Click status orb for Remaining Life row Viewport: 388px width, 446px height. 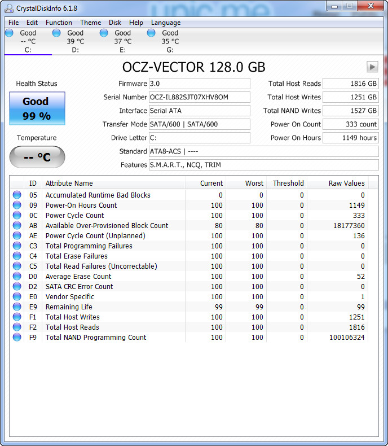[17, 307]
